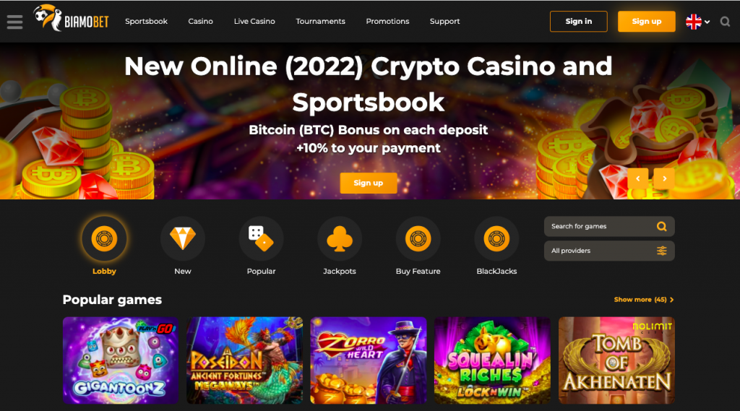Screen dimensions: 740x411
Task: Open the Sportsbook menu item
Action: 146,21
